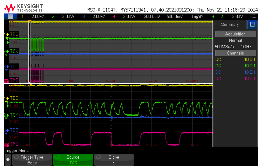Open the trigger Slope softkey
259x166 pixels.
[x=114, y=160]
